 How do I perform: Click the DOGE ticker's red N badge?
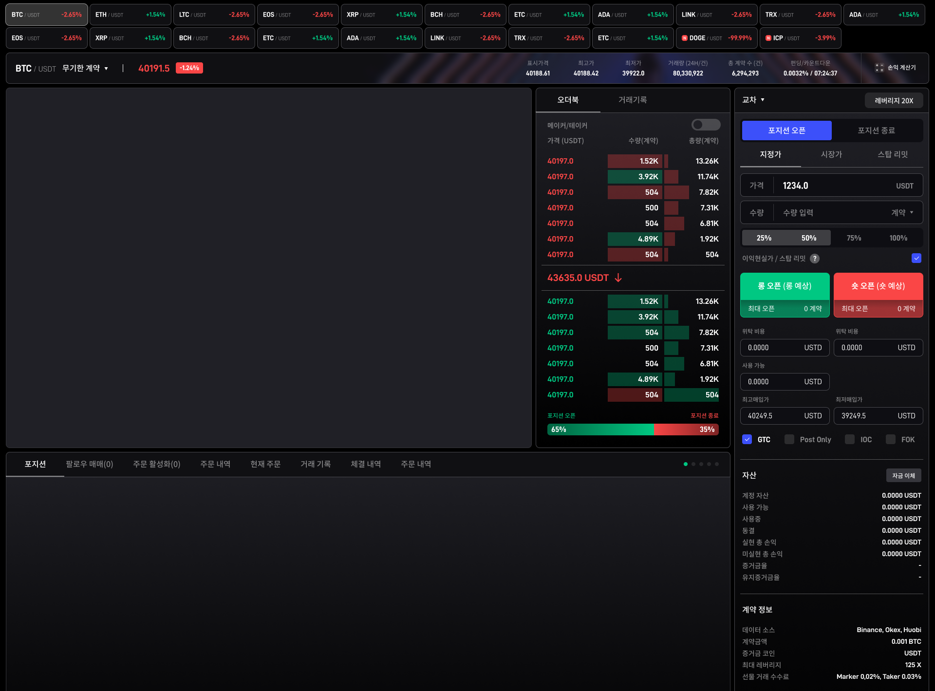684,38
